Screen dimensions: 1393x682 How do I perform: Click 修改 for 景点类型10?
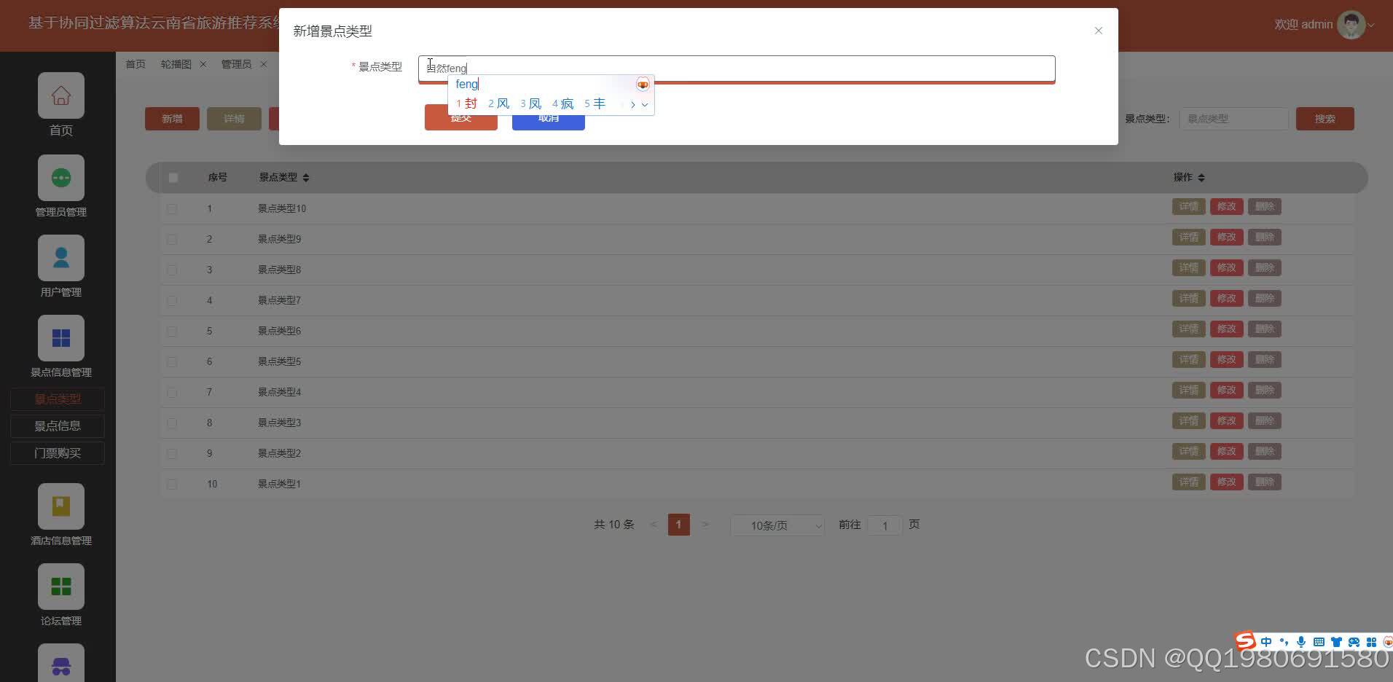point(1226,207)
